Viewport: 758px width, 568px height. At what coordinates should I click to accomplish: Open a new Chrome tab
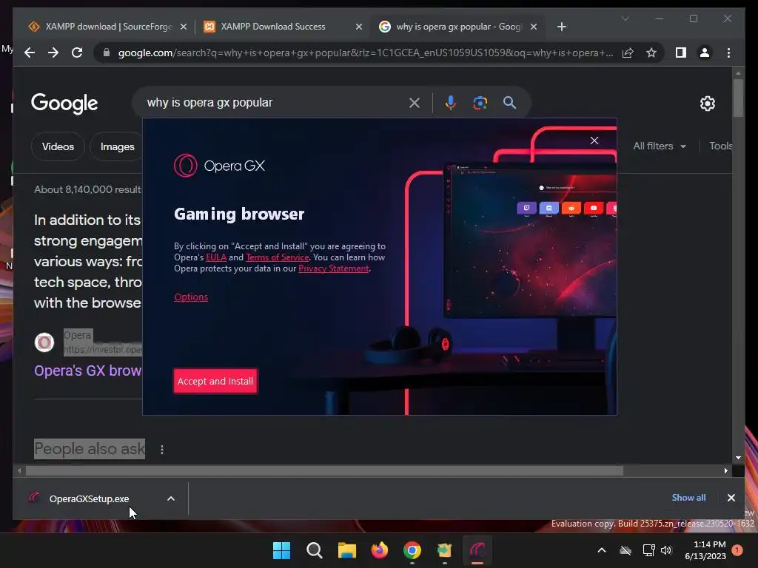click(561, 27)
